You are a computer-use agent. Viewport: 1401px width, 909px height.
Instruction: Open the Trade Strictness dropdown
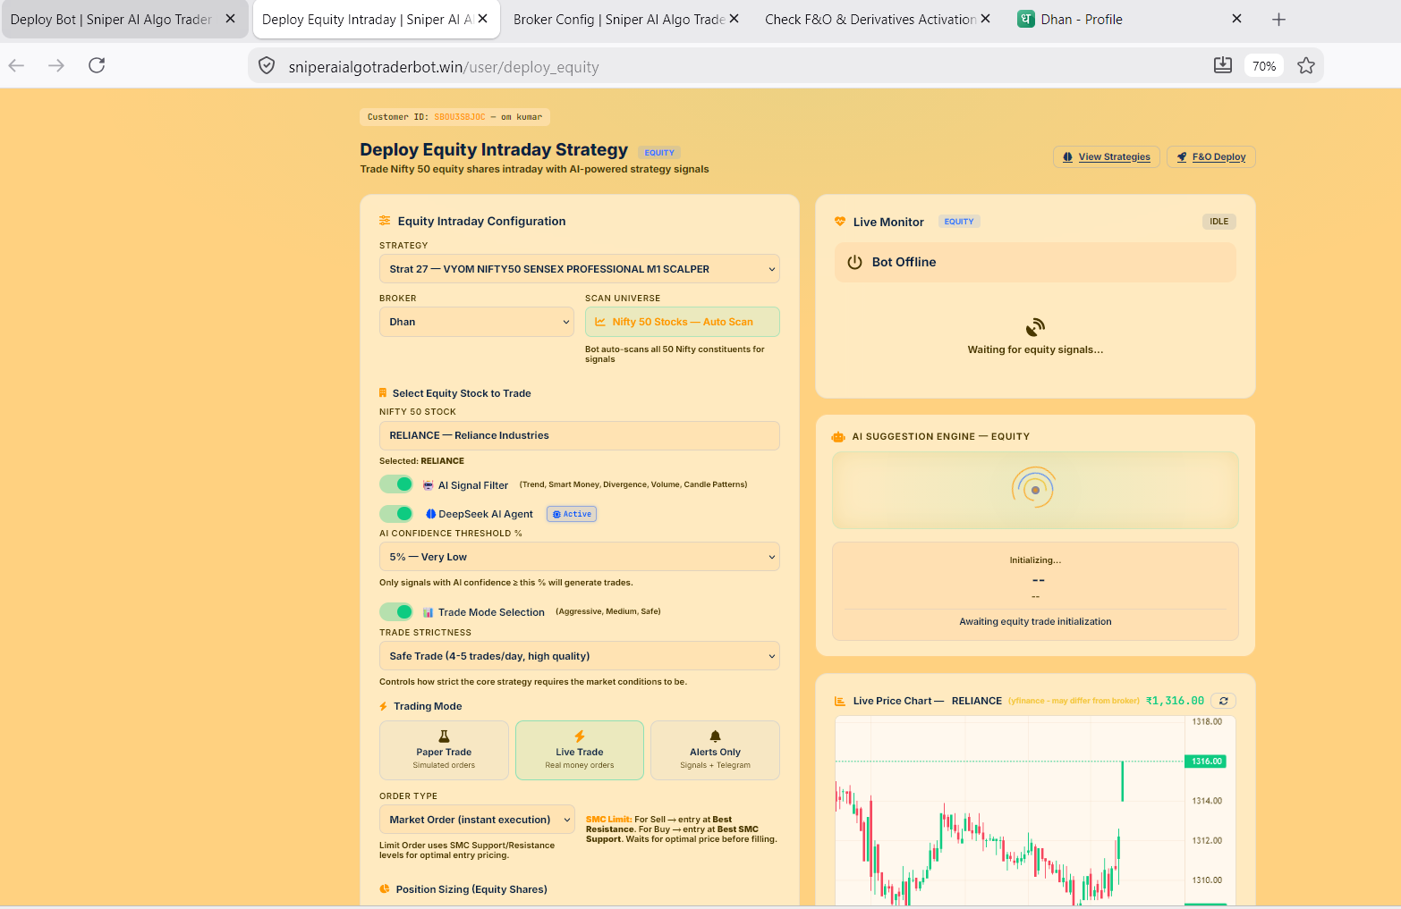(580, 656)
